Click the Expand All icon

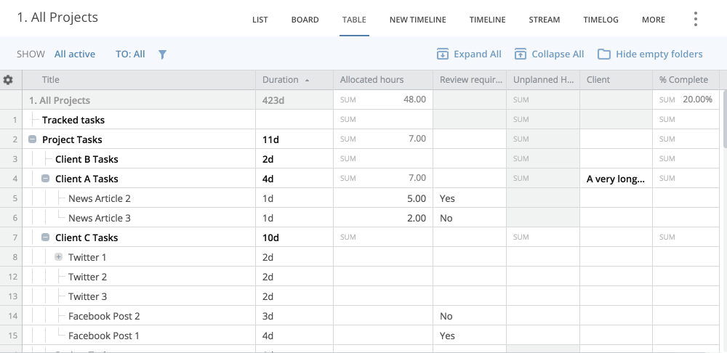pyautogui.click(x=442, y=54)
